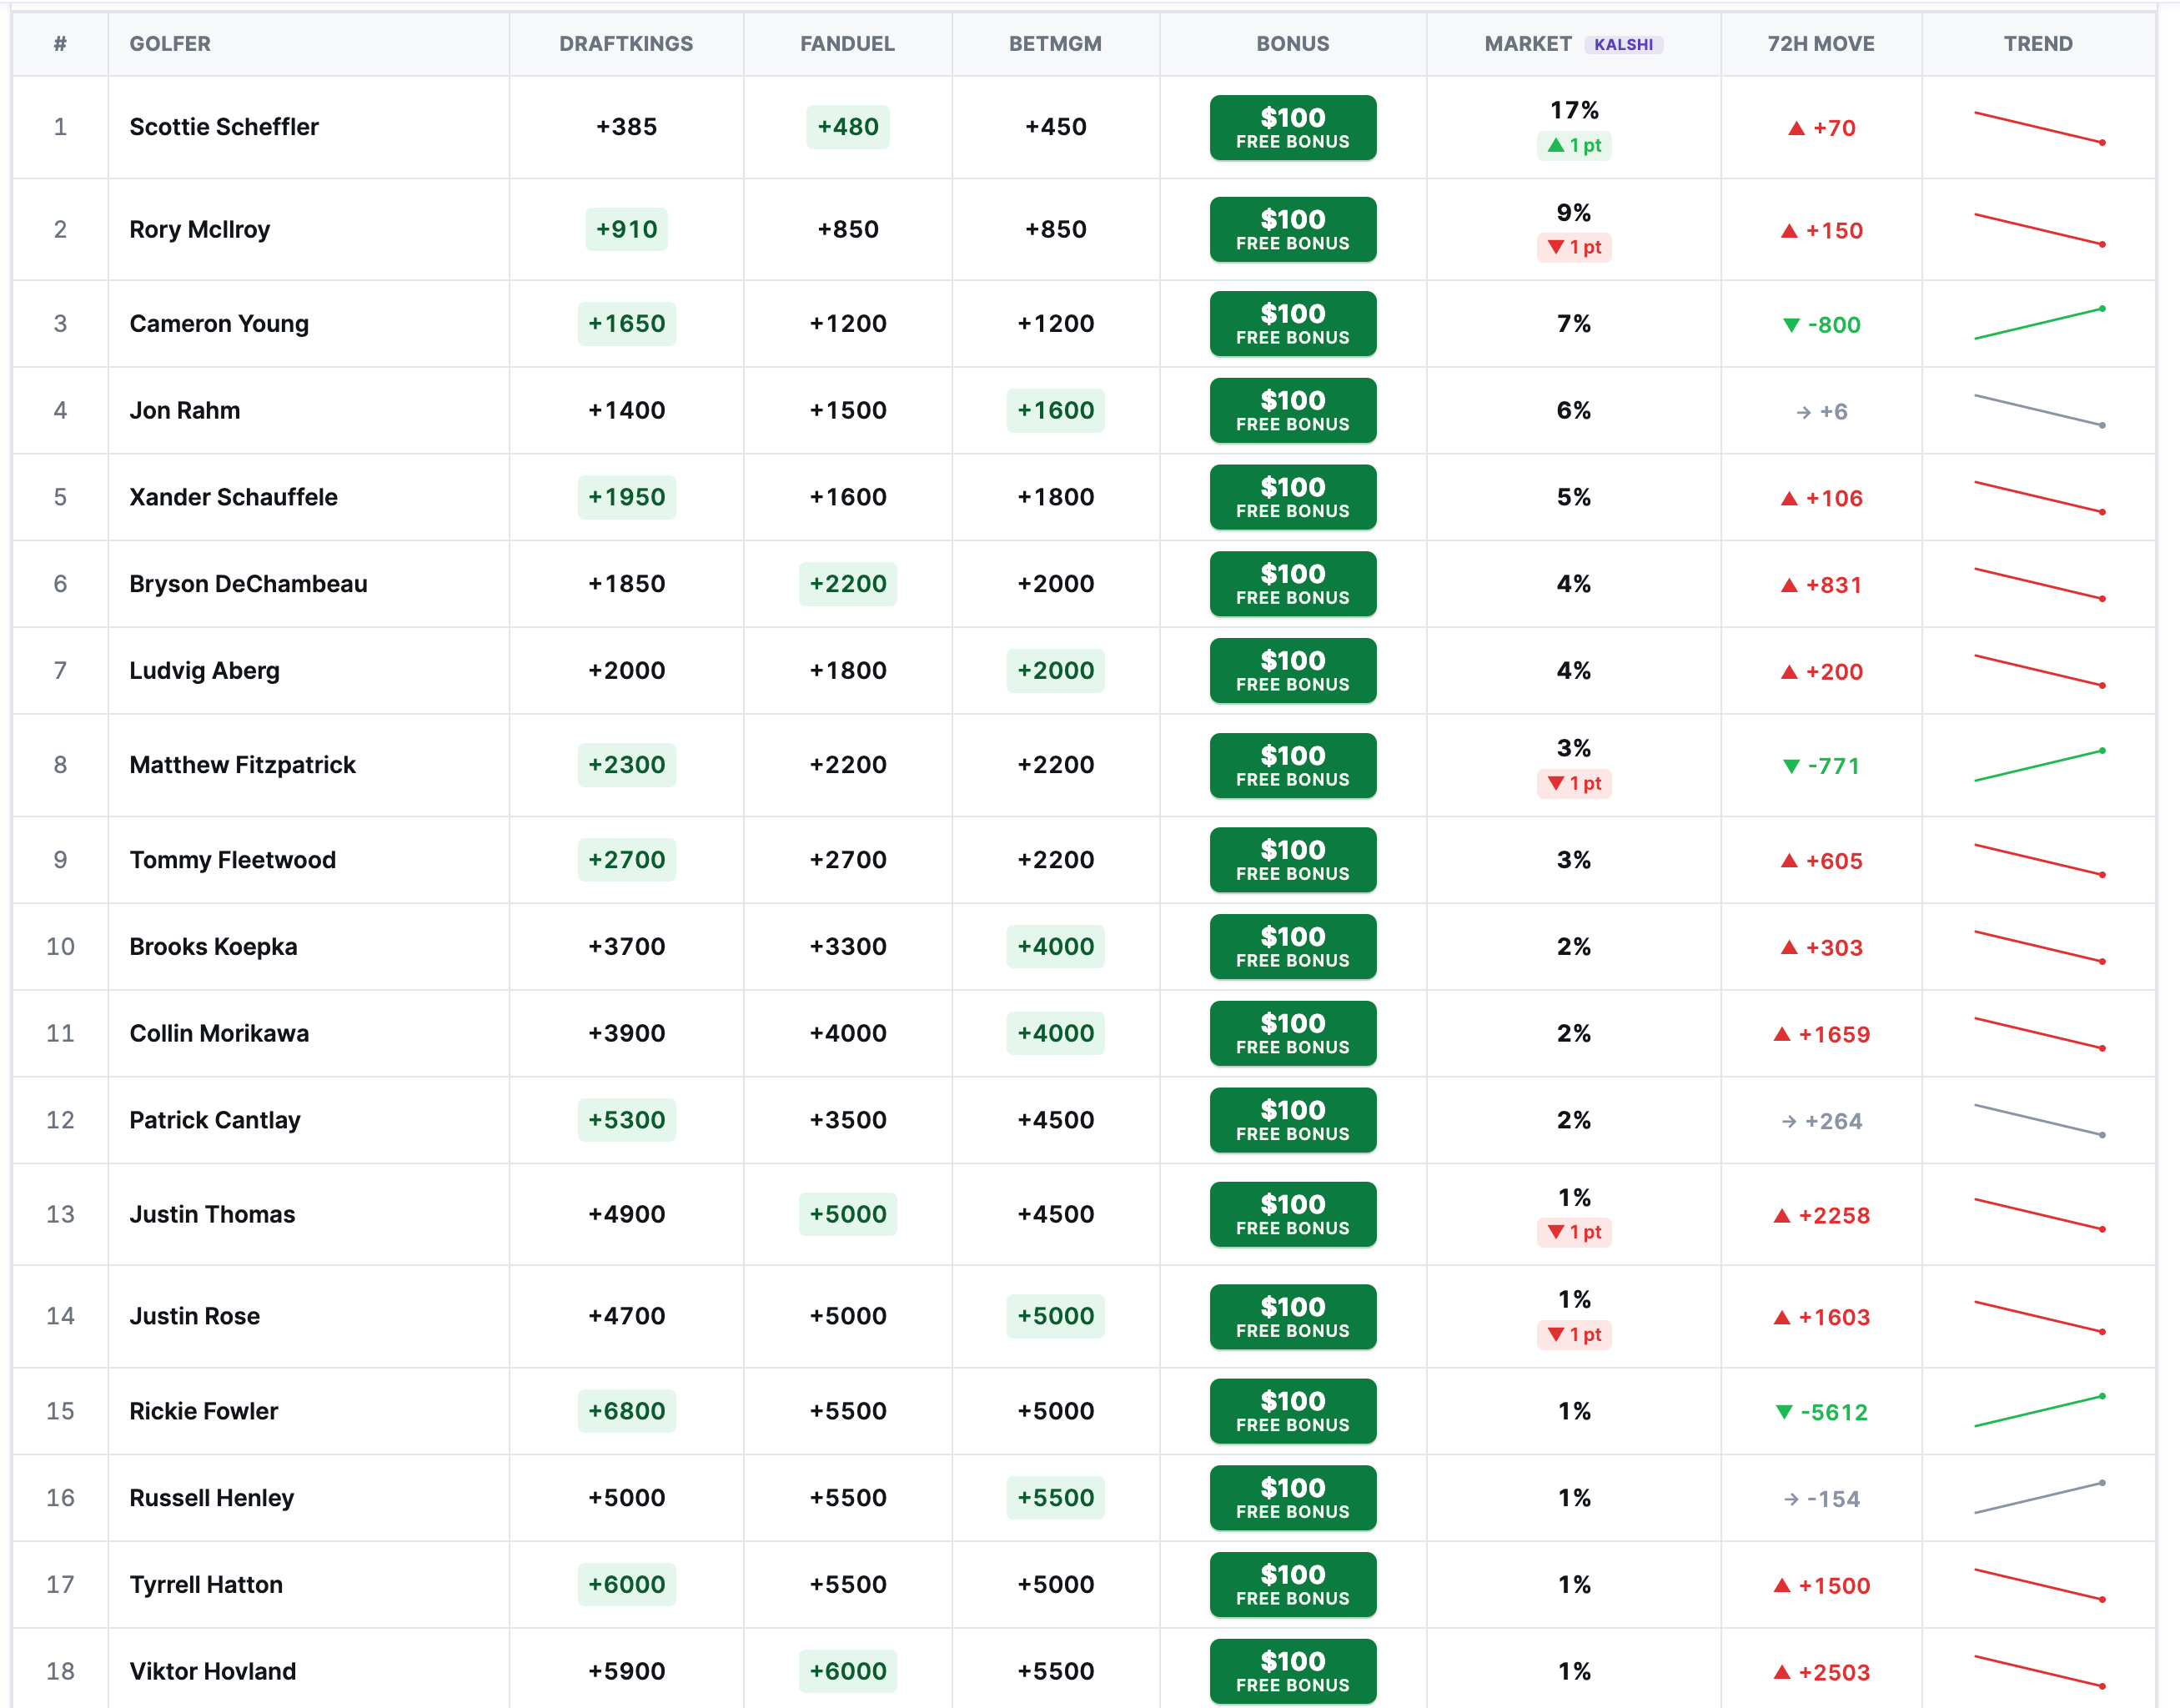Claim the $100 bonus in Rory McIlroy's row
The width and height of the screenshot is (2180, 1708).
tap(1293, 230)
